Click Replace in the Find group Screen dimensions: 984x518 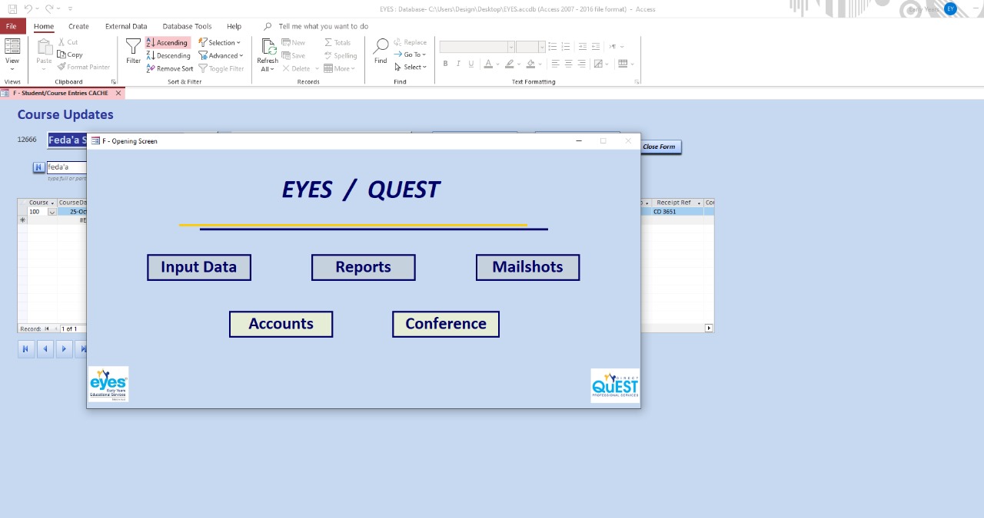[x=410, y=42]
